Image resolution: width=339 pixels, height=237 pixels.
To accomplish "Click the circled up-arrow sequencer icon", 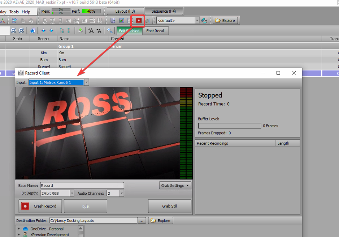I will [x=13, y=31].
